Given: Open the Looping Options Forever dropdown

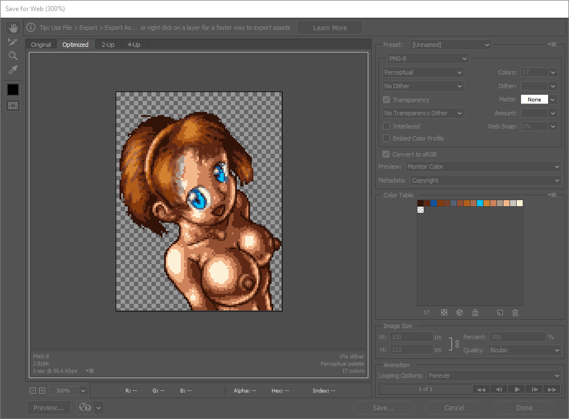Looking at the screenshot, I should (493, 375).
